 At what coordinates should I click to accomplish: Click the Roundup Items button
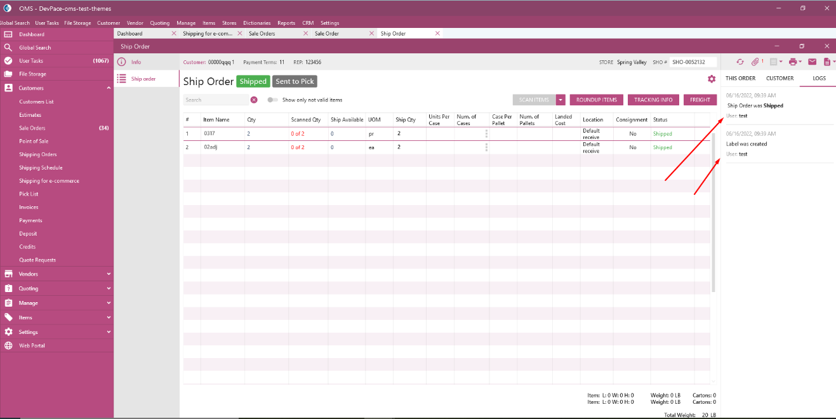[x=596, y=100]
